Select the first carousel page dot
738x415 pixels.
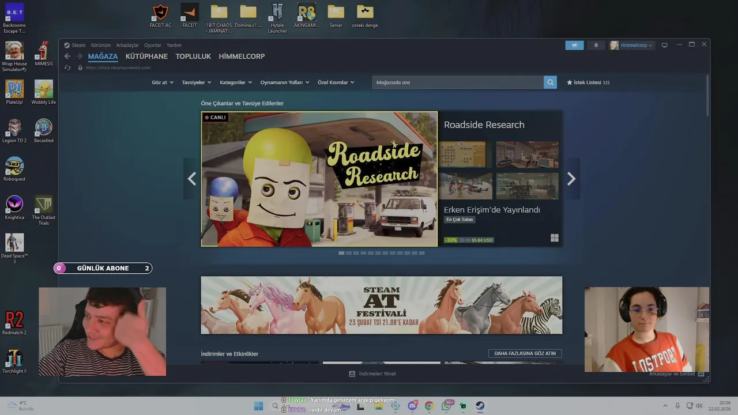(x=341, y=253)
